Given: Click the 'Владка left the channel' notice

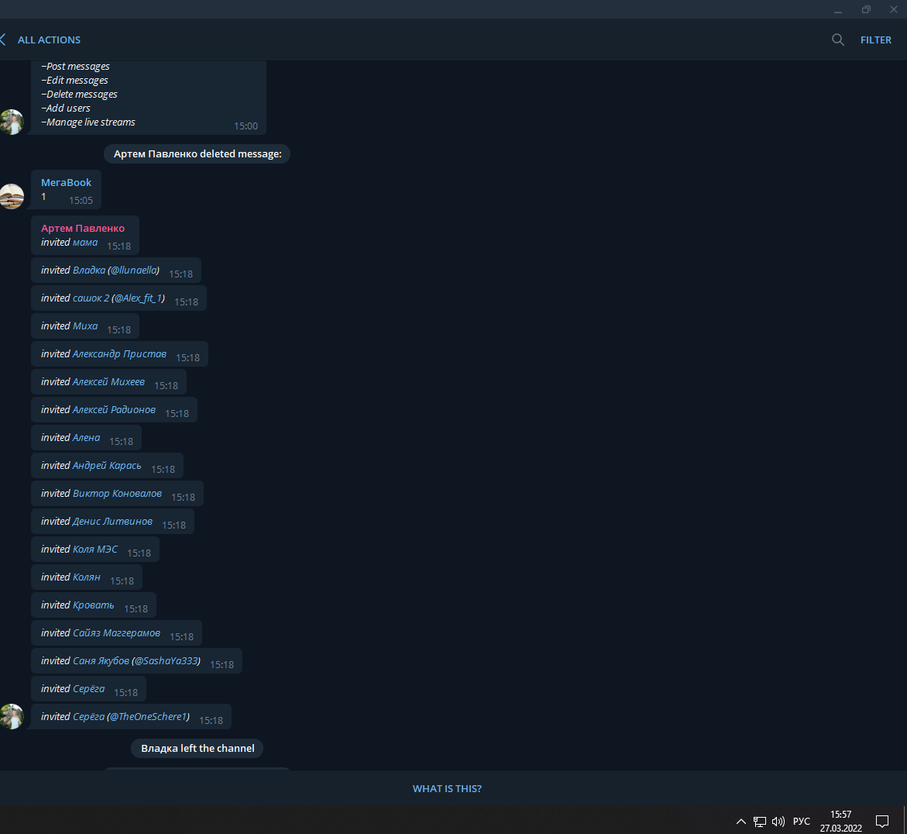Looking at the screenshot, I should point(198,748).
